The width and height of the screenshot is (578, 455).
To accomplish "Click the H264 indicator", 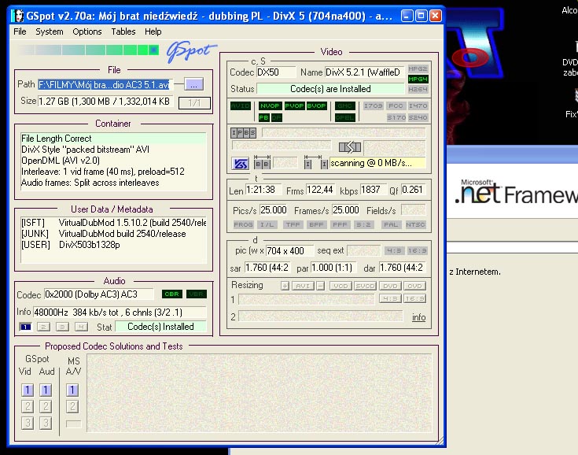I will pos(418,89).
